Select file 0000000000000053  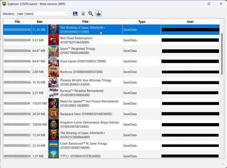[17, 146]
